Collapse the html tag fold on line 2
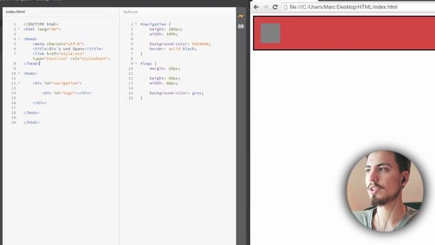Screen dimensions: 435x245 coord(19,29)
